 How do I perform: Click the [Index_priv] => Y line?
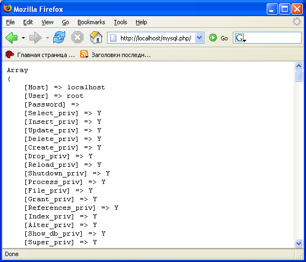click(x=60, y=216)
